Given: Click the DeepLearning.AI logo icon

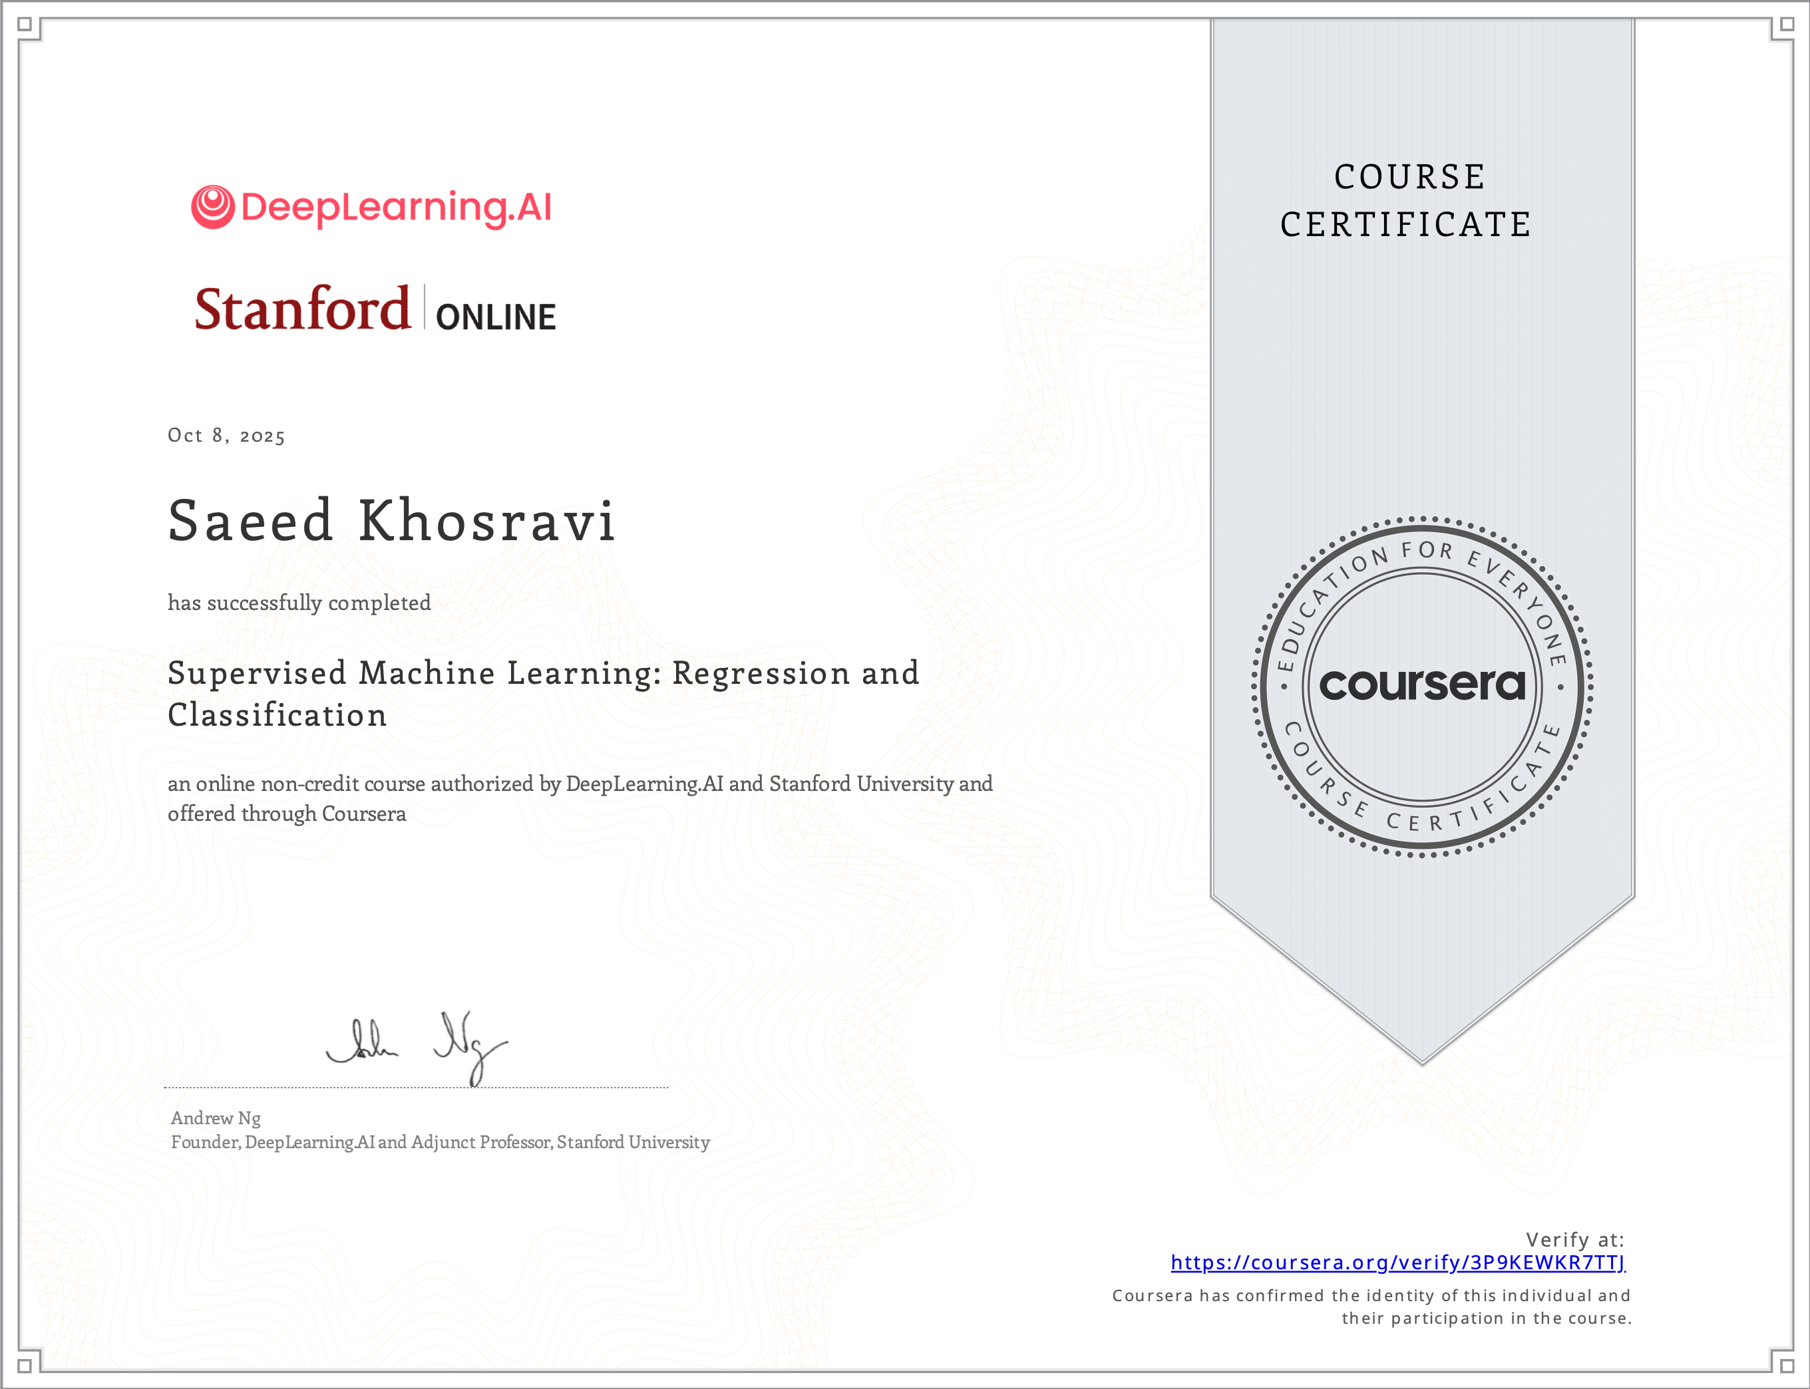Looking at the screenshot, I should click(x=212, y=207).
